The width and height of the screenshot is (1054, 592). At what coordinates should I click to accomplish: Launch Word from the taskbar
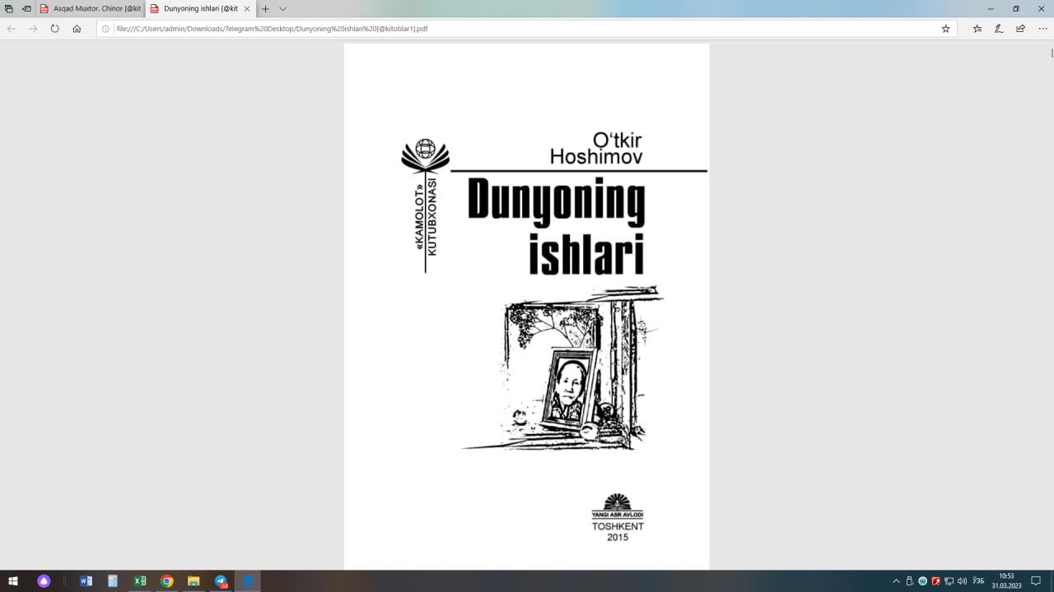click(86, 581)
